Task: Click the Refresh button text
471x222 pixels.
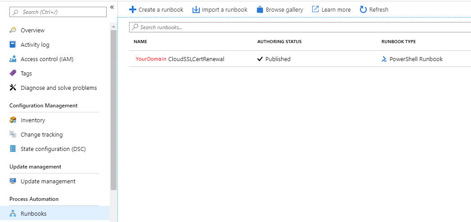Action: [379, 9]
